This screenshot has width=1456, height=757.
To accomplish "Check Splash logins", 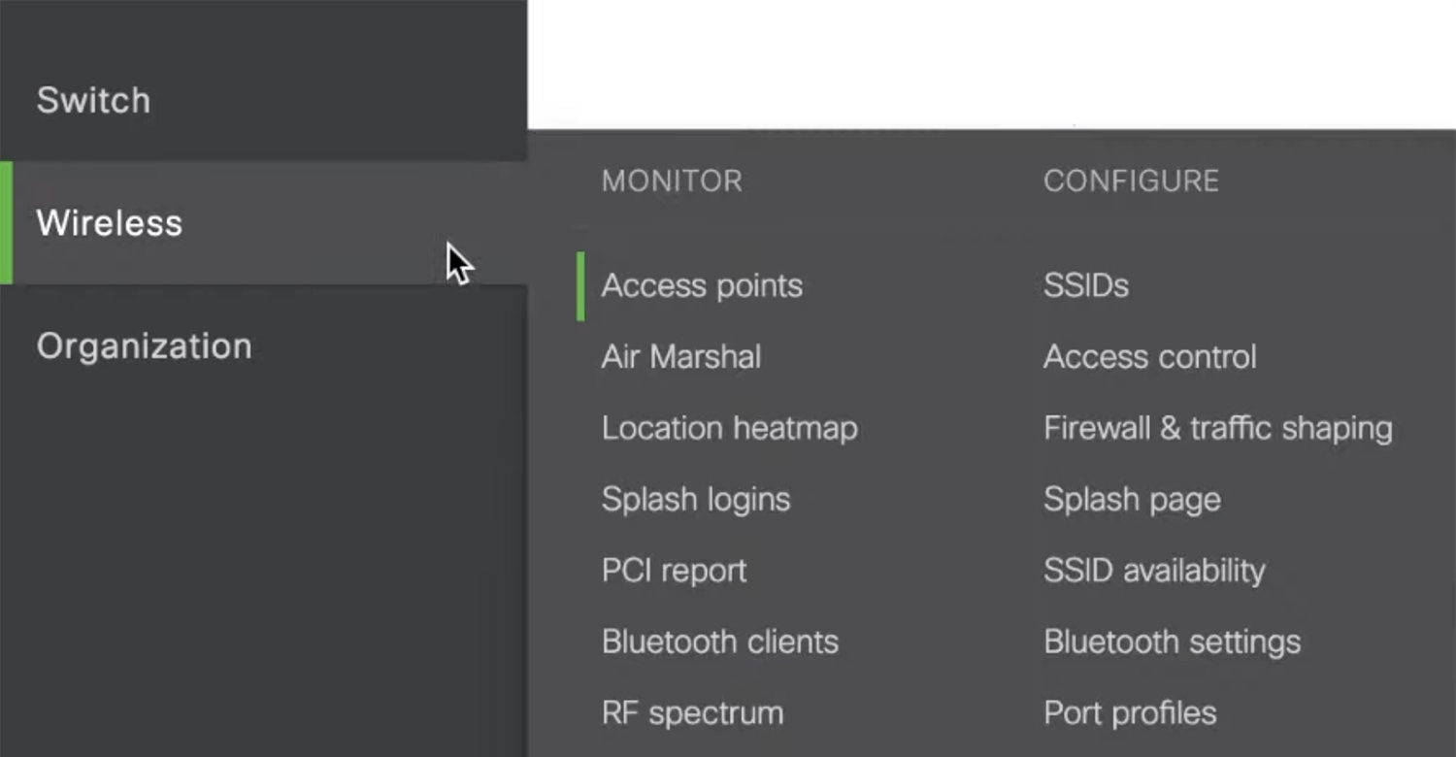I will pos(696,499).
